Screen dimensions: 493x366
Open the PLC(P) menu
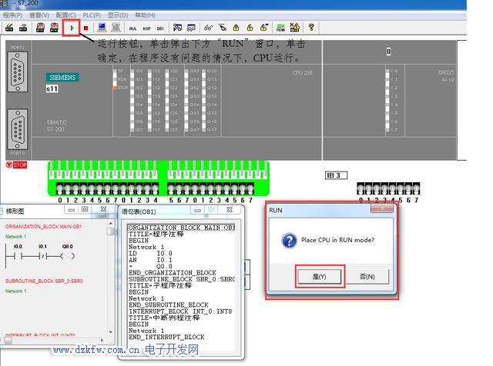tap(92, 15)
